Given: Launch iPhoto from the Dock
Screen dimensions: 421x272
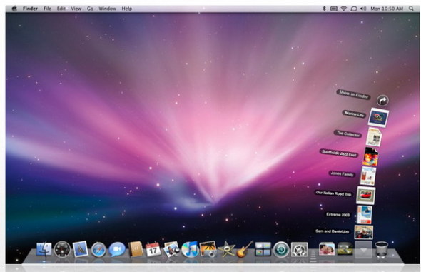Looking at the screenshot, I should (208, 249).
